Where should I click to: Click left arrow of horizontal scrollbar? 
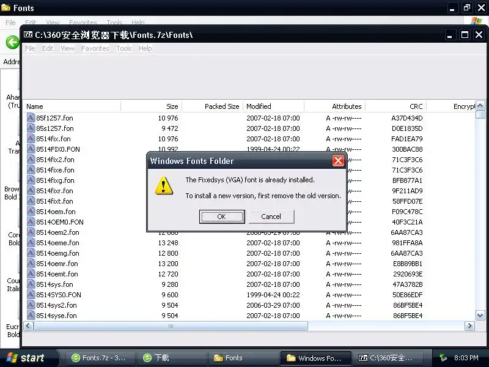28,326
